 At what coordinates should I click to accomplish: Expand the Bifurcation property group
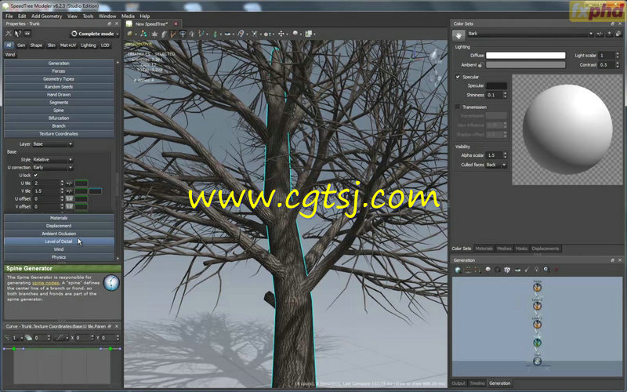click(59, 118)
